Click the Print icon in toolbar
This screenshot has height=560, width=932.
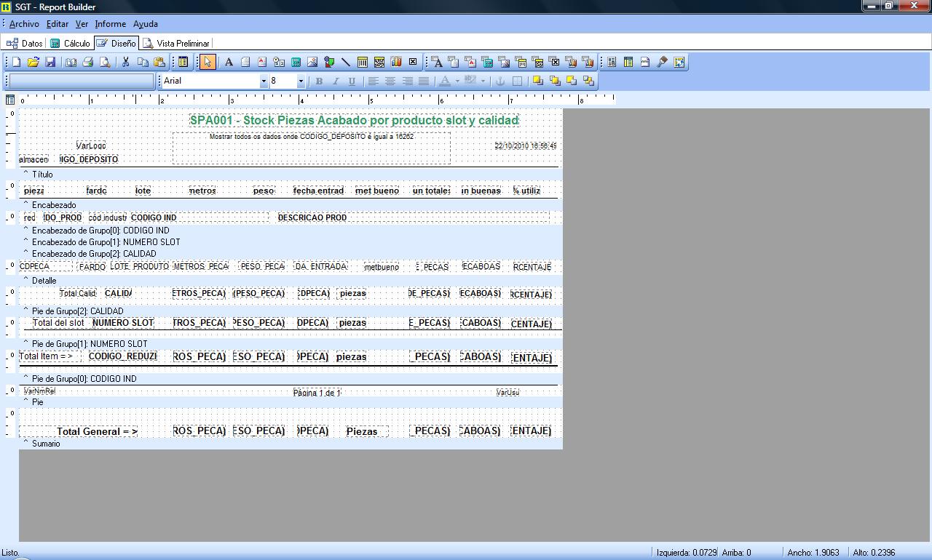(88, 63)
